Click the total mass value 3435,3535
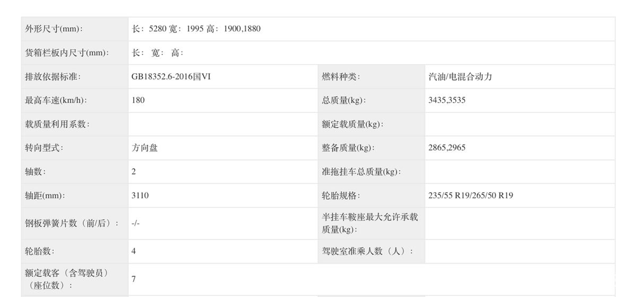Screen dimensions: 637x297 point(446,100)
